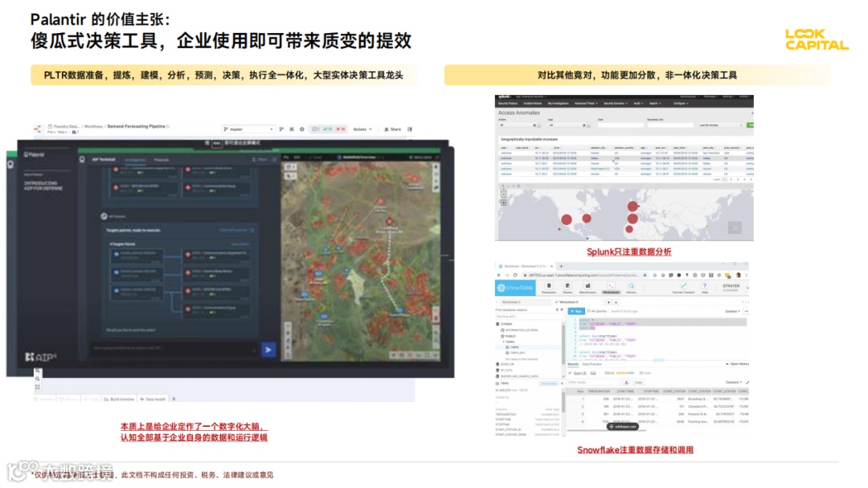Click the query duration progress bar
868x488 pixels.
pyautogui.click(x=625, y=373)
